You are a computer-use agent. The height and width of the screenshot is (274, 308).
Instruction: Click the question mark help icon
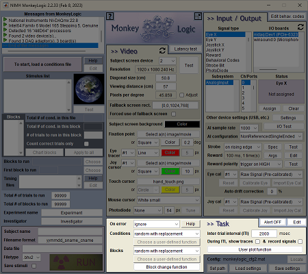(110, 16)
